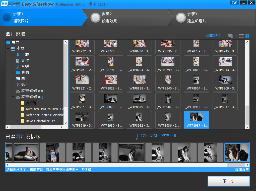The image size is (256, 191).
Task: Select thumbnail _WTP8917
Action: pyautogui.click(x=225, y=101)
